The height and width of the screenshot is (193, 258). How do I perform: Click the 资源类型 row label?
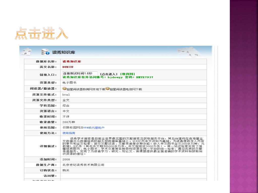click(x=48, y=83)
